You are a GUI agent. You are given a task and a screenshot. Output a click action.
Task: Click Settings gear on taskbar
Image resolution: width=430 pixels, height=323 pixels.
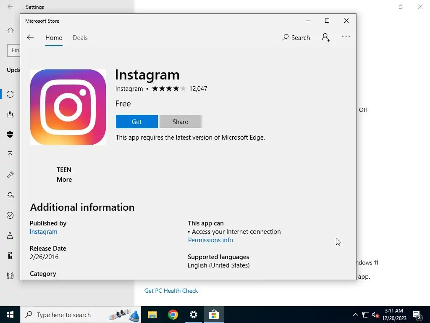pos(193,315)
